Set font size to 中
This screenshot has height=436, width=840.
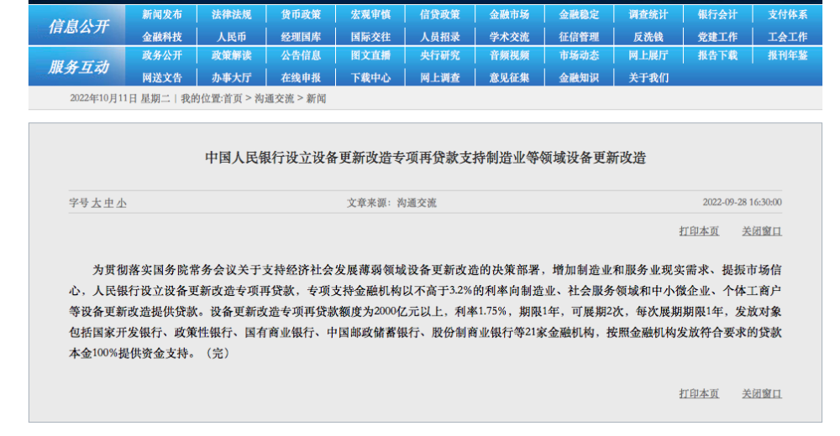pyautogui.click(x=109, y=203)
